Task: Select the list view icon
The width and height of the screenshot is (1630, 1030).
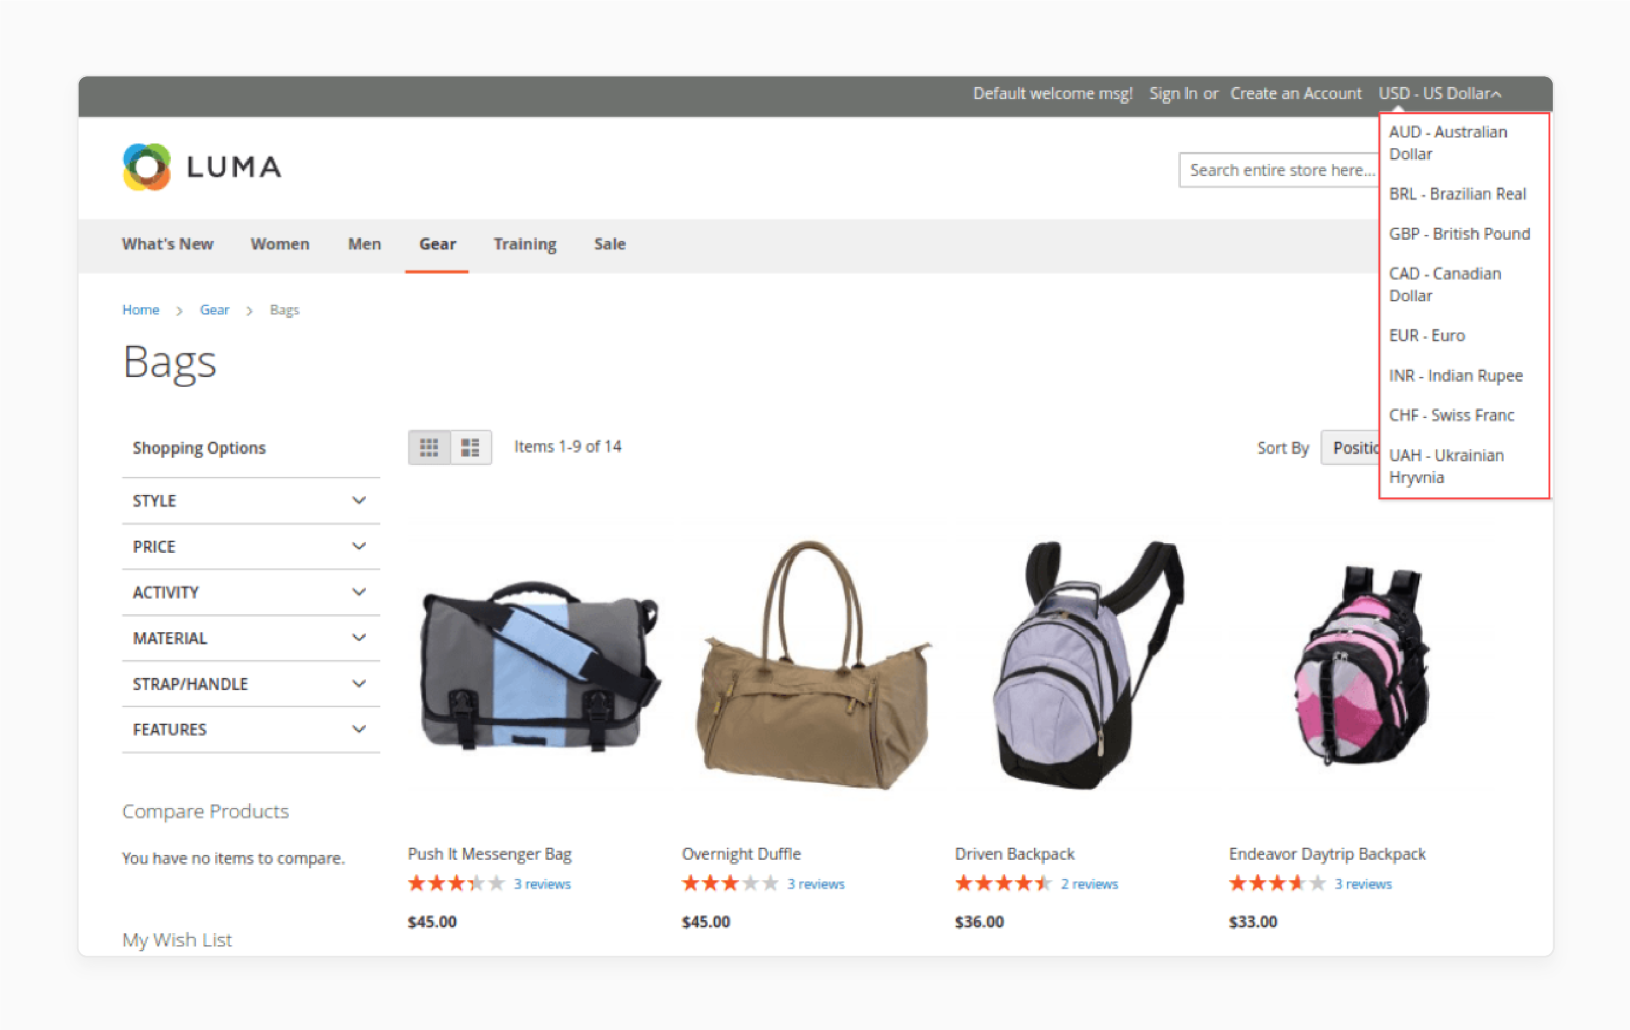Action: tap(469, 447)
